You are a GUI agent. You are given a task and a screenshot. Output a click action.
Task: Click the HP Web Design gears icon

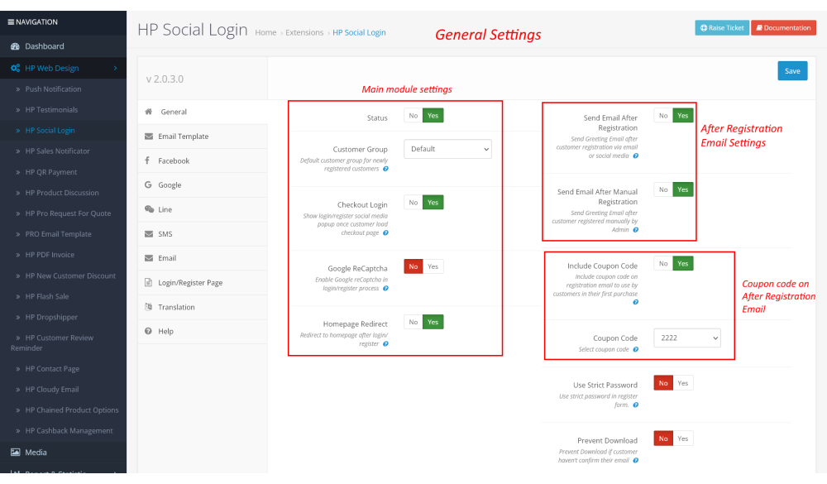tap(15, 68)
